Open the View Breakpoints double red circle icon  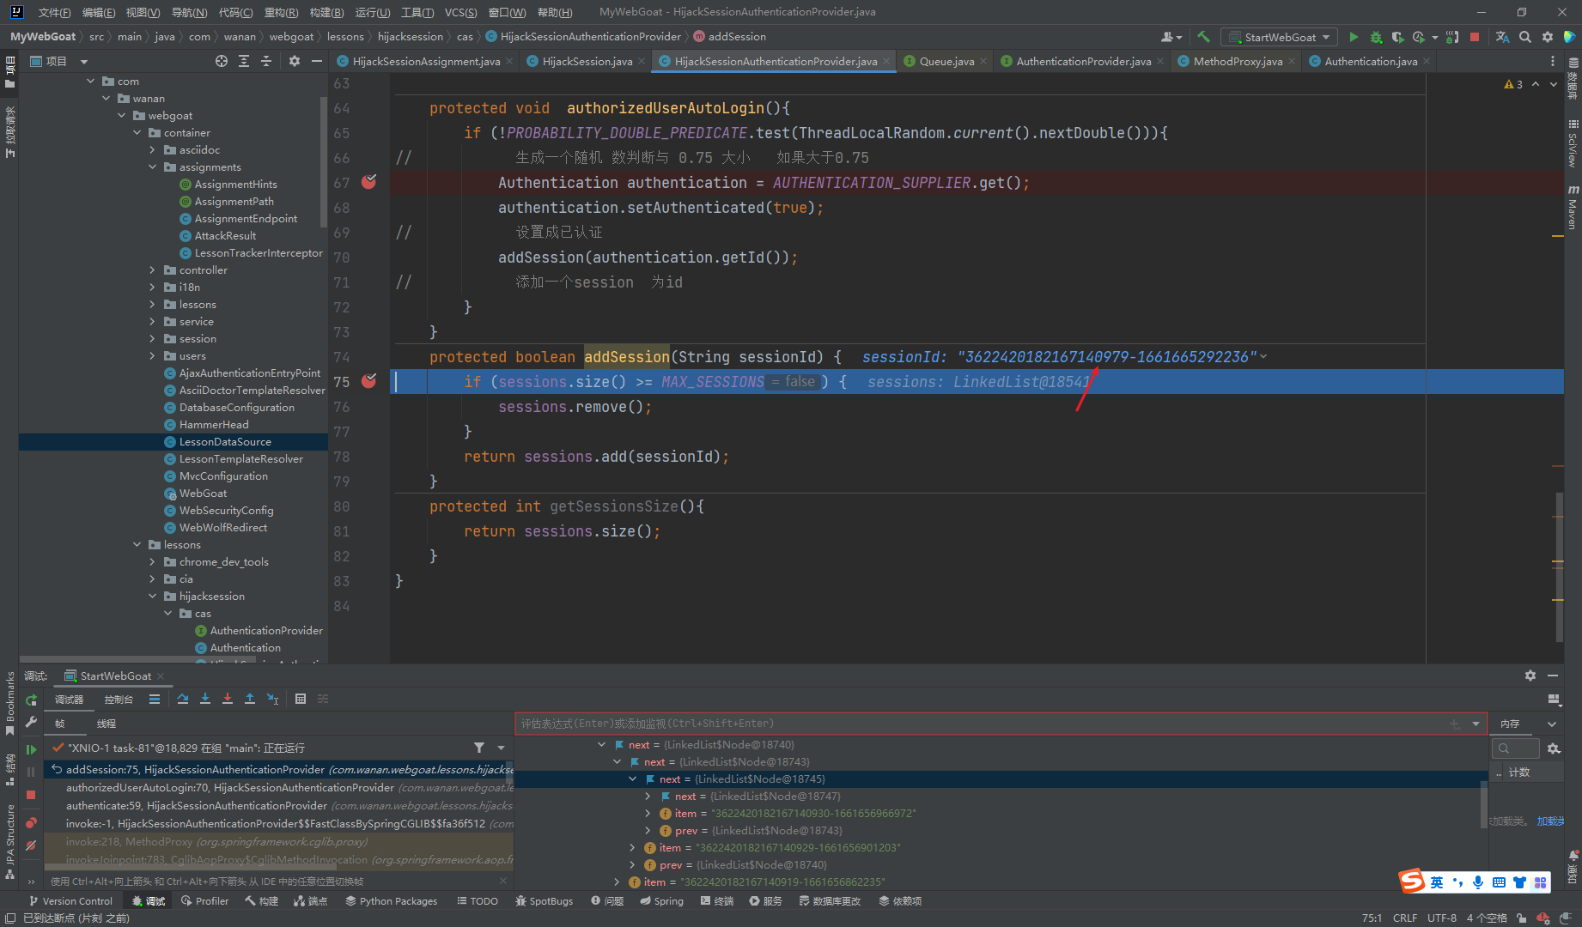[31, 822]
